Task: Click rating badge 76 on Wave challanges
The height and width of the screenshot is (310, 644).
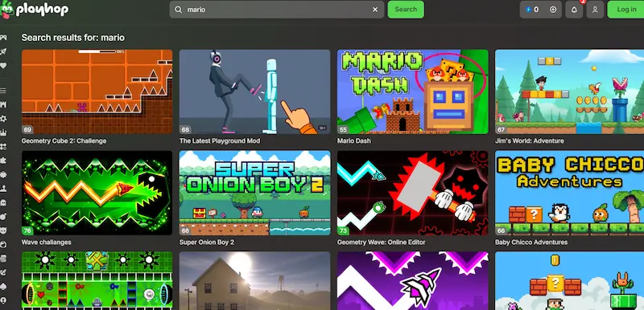Action: (x=27, y=231)
